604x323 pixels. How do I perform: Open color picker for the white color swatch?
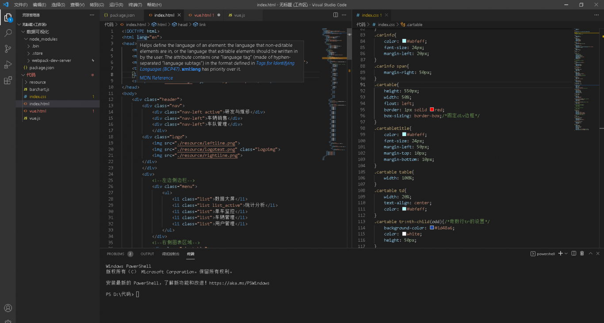pyautogui.click(x=404, y=234)
